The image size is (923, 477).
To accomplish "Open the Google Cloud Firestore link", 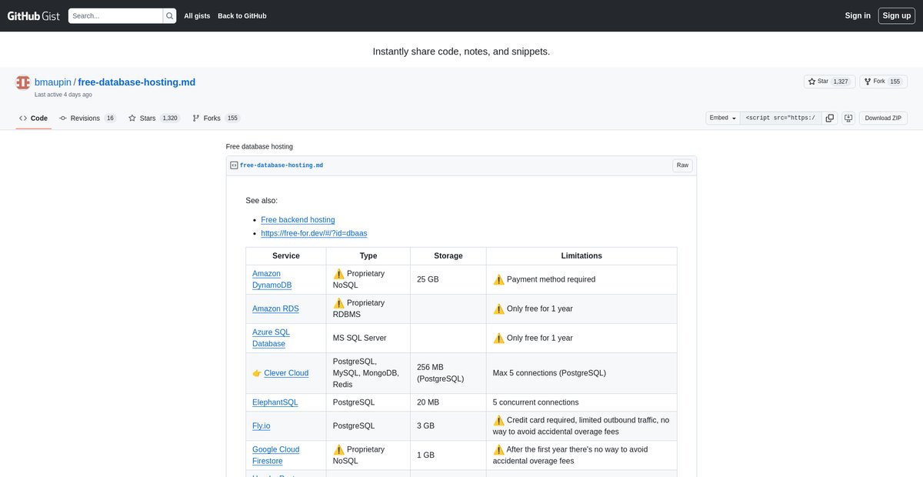I will tap(275, 455).
